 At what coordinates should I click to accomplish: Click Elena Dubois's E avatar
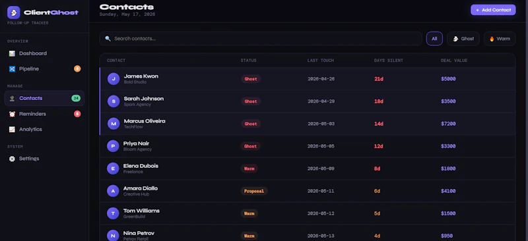pyautogui.click(x=113, y=169)
